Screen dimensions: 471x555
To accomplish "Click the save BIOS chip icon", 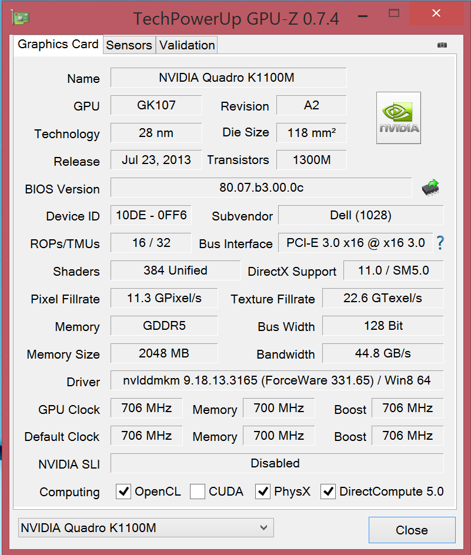I will click(x=430, y=188).
